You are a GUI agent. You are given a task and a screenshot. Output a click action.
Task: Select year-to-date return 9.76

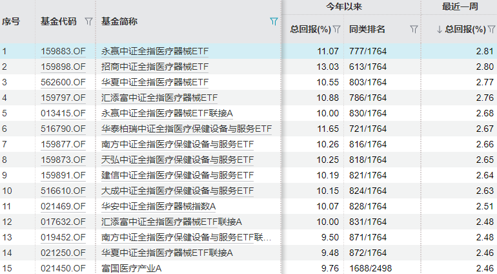[x=330, y=268]
